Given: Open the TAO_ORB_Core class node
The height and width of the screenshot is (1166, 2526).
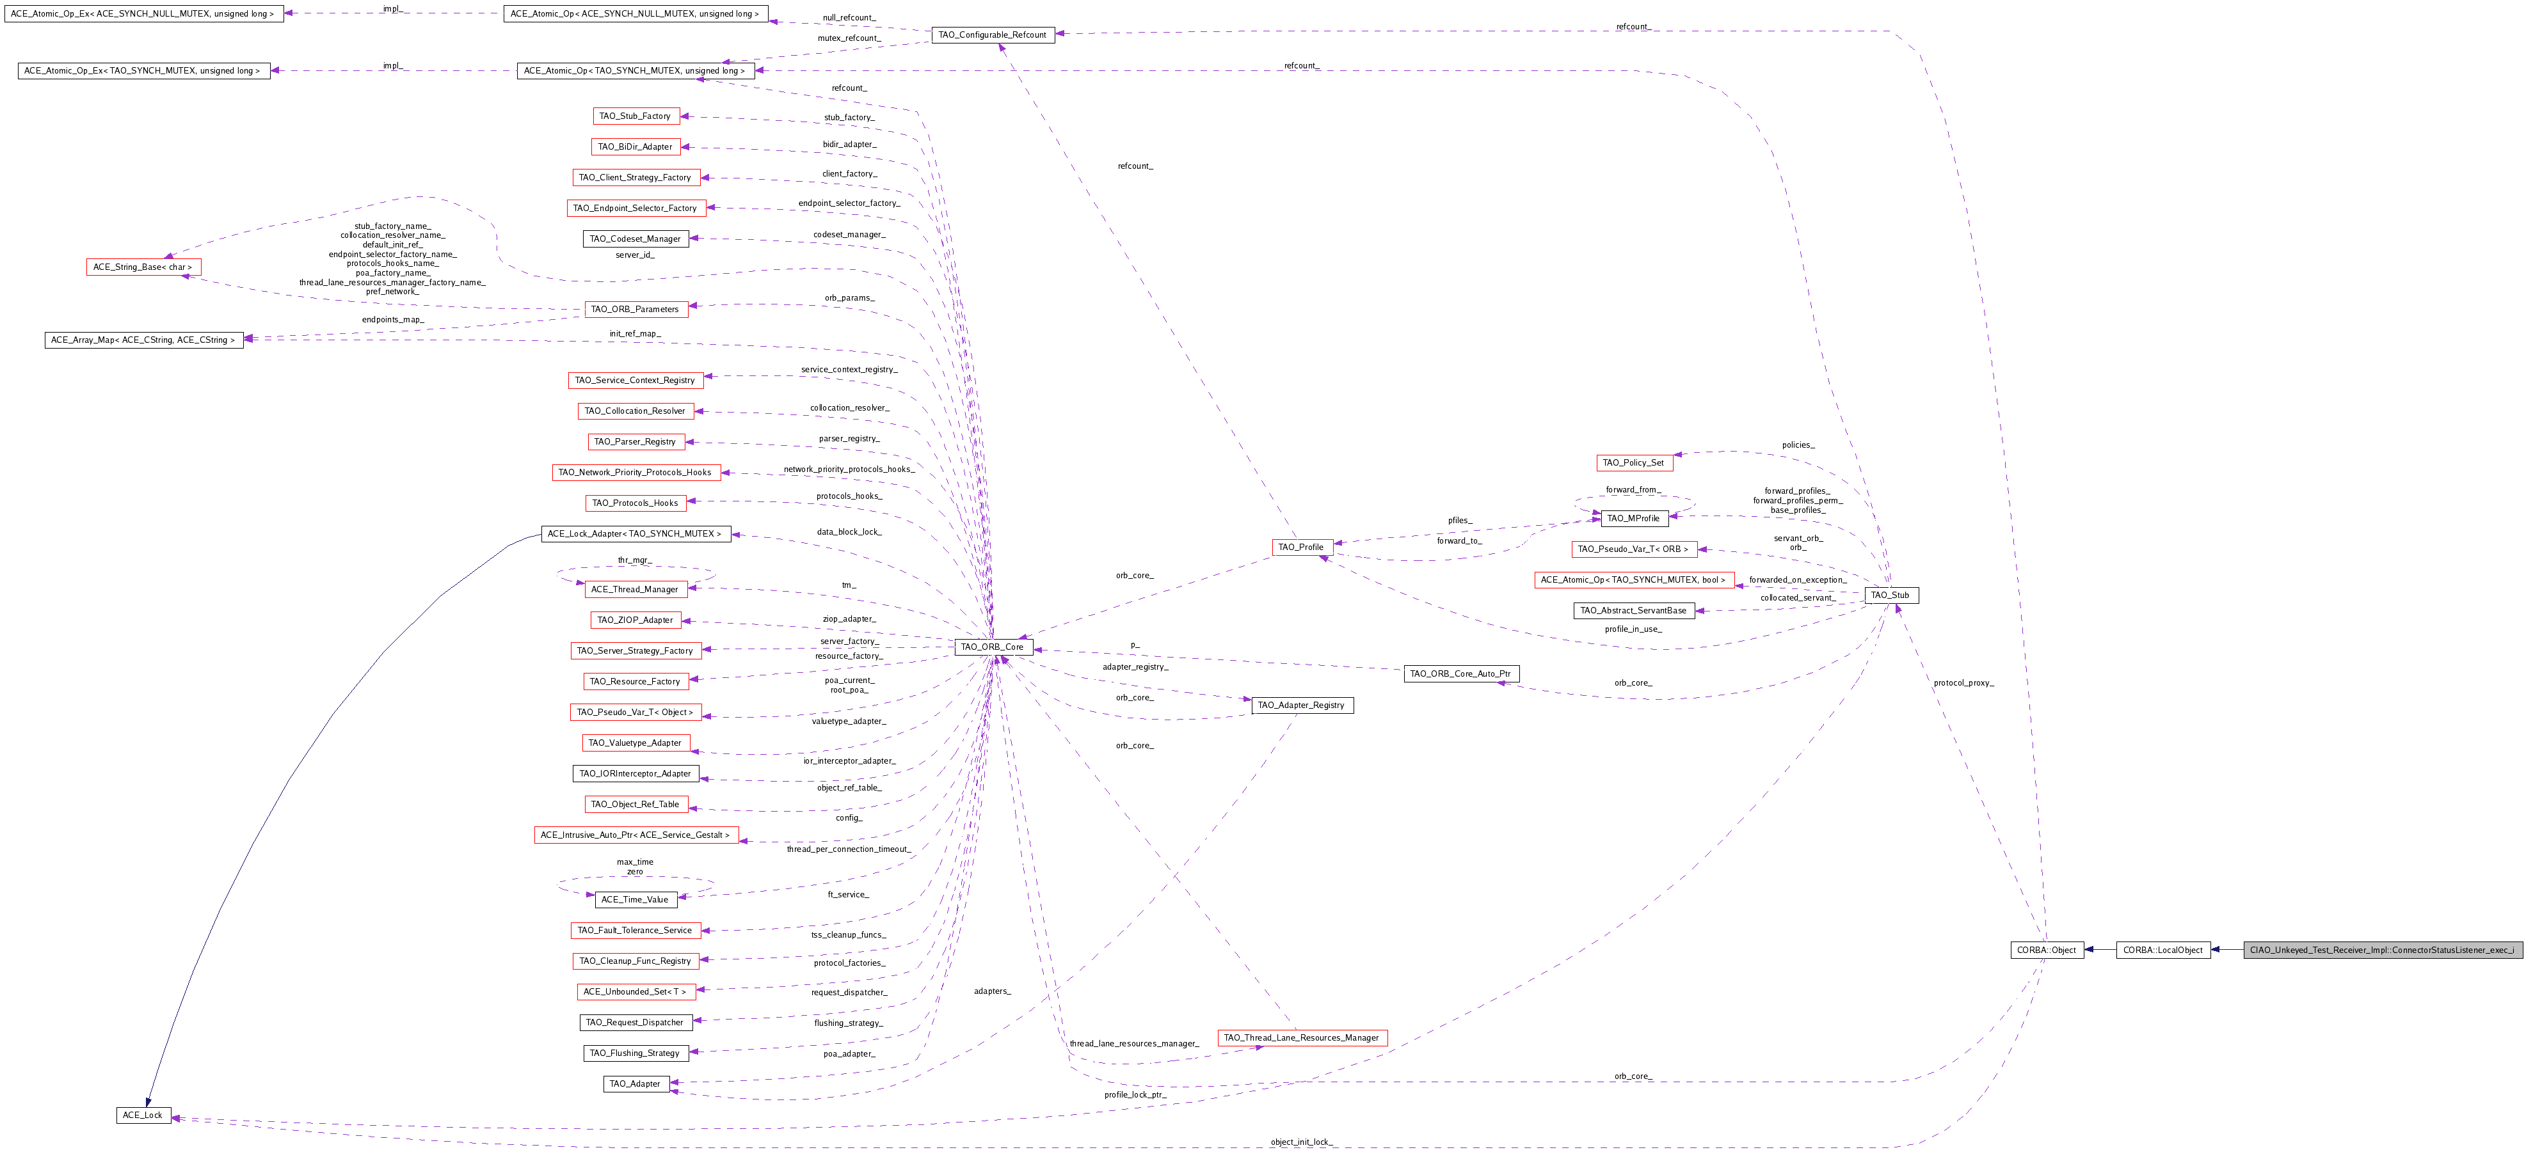Looking at the screenshot, I should pyautogui.click(x=995, y=647).
